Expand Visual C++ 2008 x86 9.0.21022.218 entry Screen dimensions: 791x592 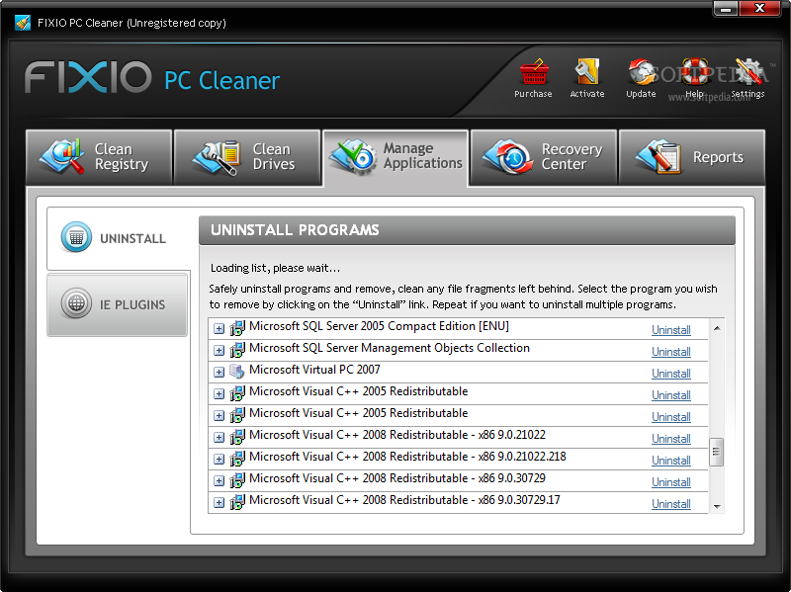pos(219,459)
